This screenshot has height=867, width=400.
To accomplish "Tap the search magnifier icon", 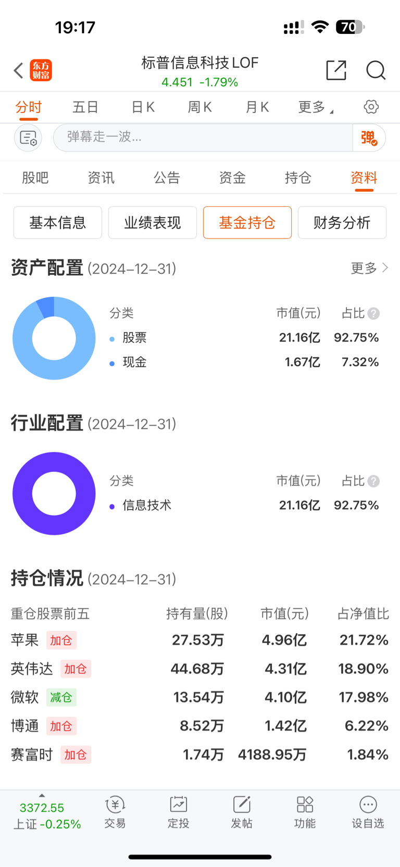I will [376, 70].
